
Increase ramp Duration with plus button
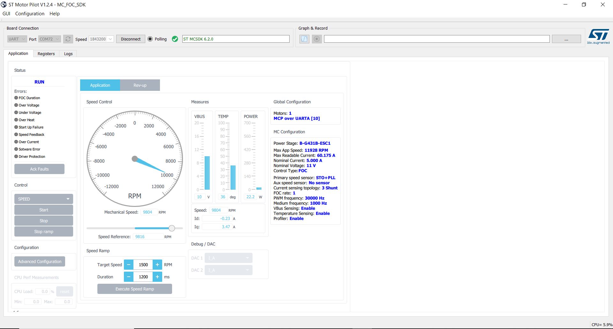(x=157, y=277)
